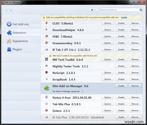Click the Nightly Tester Tools icon
Viewport: 147px width, 125px height.
pyautogui.click(x=47, y=66)
